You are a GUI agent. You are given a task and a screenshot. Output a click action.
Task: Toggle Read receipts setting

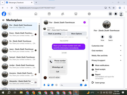click(x=106, y=70)
